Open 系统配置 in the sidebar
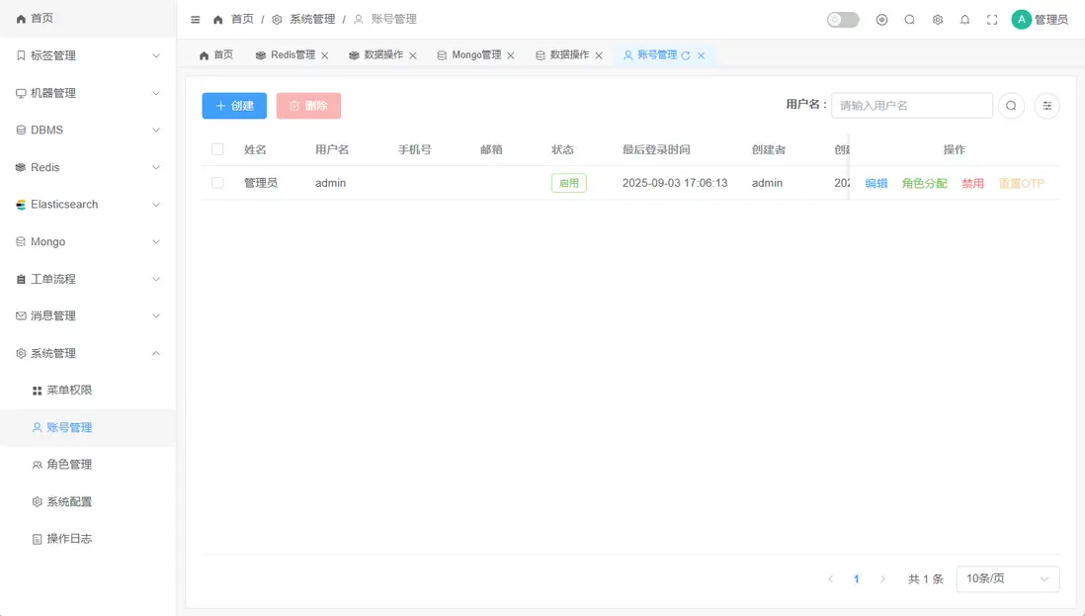1085x616 pixels. click(88, 502)
